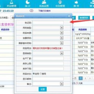Click the 设置 button in dialog

click(x=43, y=89)
